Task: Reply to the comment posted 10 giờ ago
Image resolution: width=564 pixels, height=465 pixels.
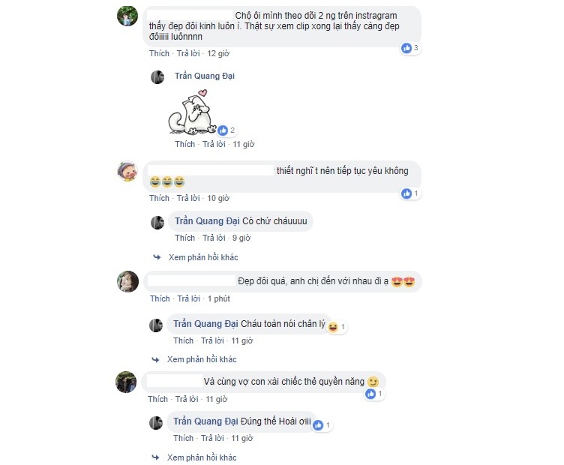Action: tap(188, 198)
